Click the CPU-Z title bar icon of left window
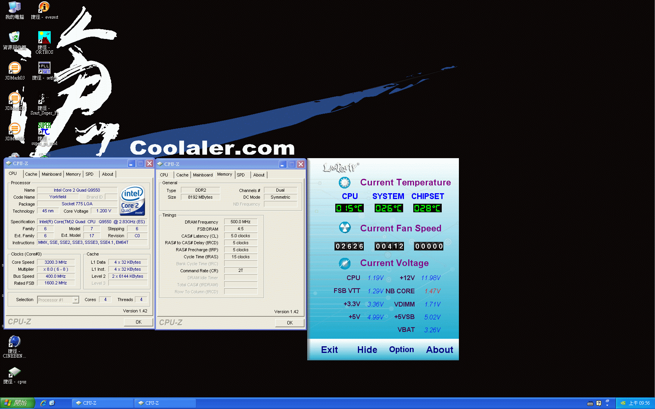The image size is (655, 409). 9,164
